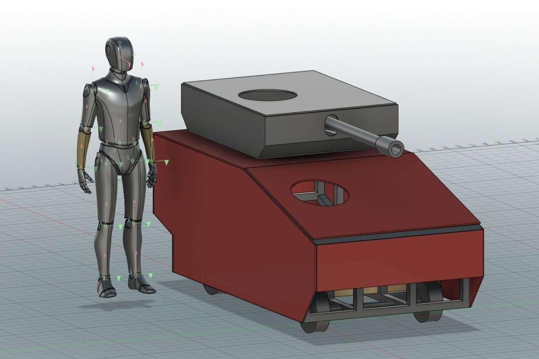Click the circular opening in the red hull top
The width and height of the screenshot is (539, 359).
320,193
